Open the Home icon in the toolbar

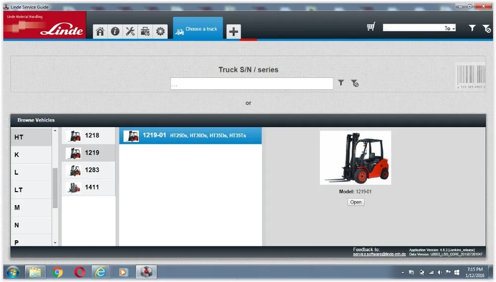click(100, 31)
